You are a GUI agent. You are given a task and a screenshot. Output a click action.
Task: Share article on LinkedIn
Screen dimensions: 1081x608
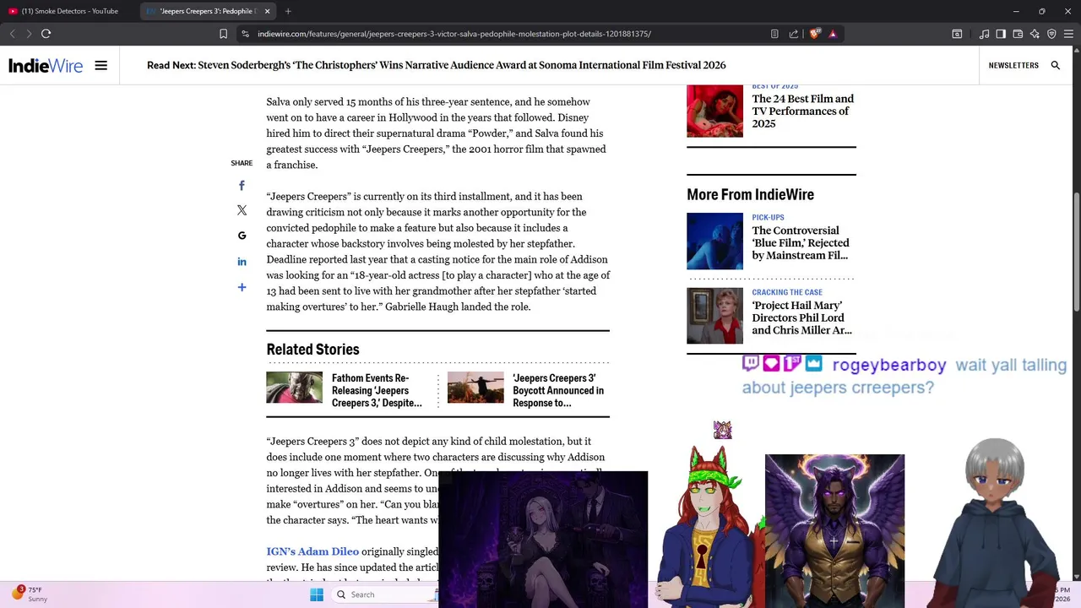point(242,262)
